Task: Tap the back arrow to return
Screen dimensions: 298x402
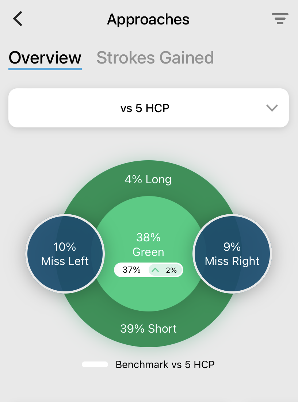Action: click(x=17, y=19)
